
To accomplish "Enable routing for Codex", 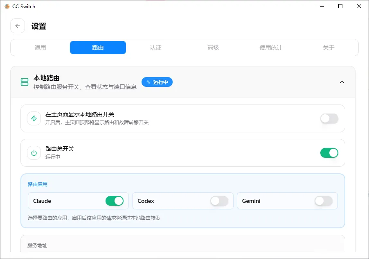I will pos(219,201).
